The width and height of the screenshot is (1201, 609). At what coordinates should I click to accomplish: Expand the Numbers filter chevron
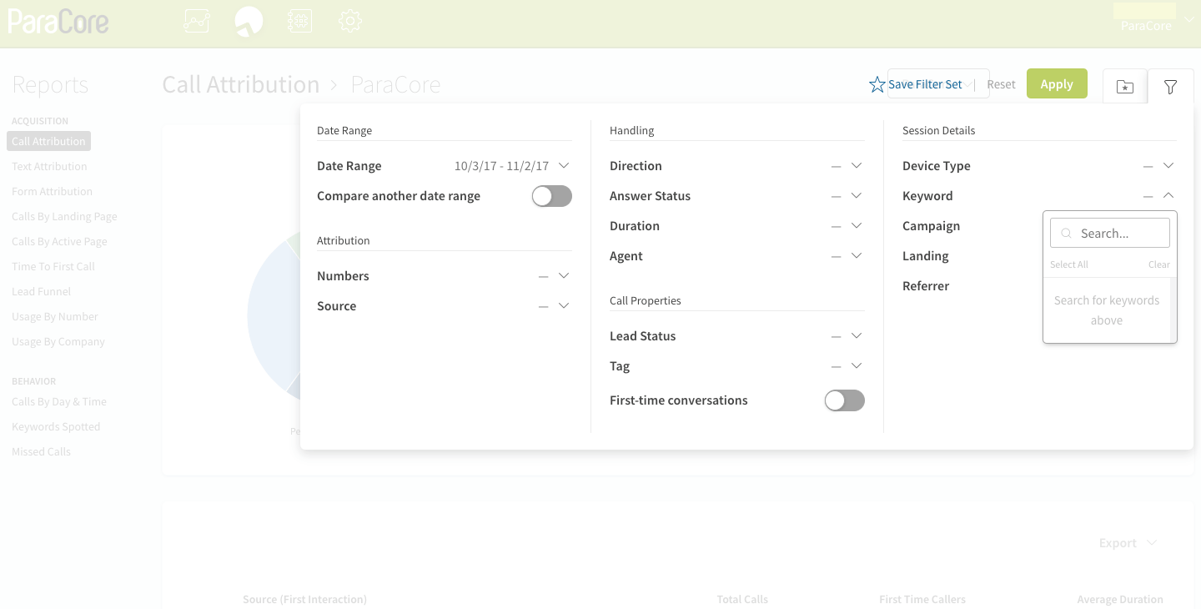tap(564, 276)
